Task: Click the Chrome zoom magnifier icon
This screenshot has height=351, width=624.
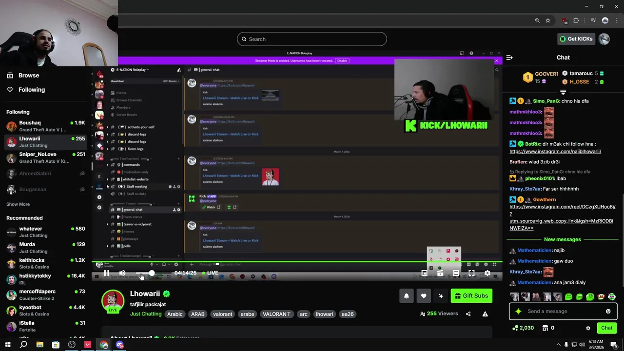Action: click(x=537, y=20)
